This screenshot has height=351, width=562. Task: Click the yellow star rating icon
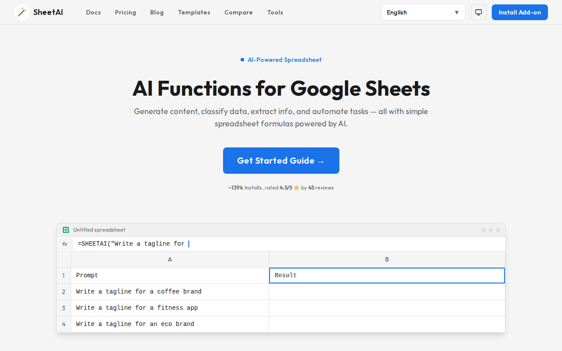click(296, 188)
